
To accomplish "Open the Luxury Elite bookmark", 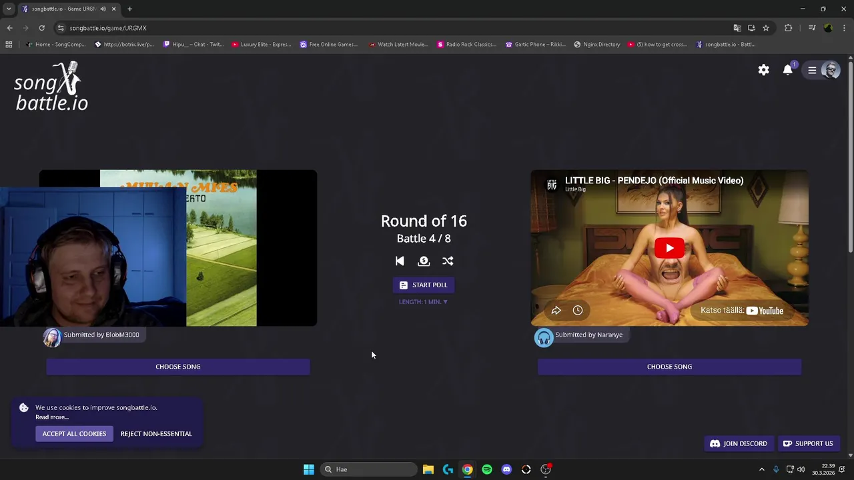I will click(261, 45).
